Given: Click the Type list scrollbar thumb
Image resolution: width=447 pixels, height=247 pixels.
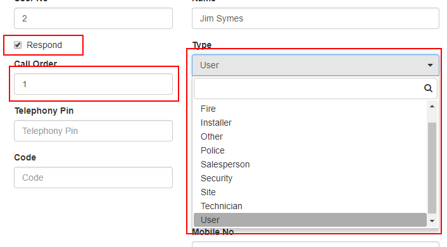Looking at the screenshot, I should (x=432, y=168).
